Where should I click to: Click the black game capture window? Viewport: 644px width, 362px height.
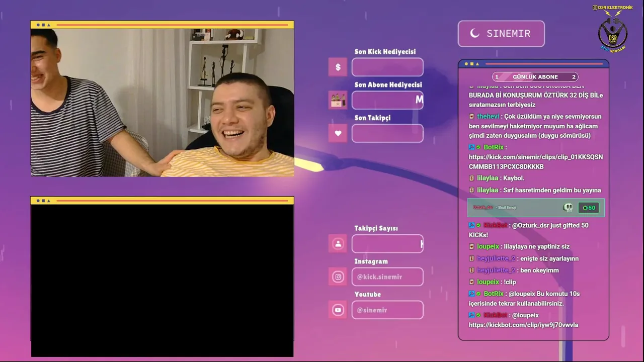[x=162, y=281]
